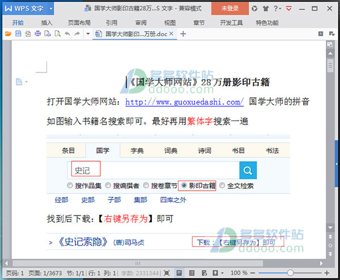Open the 引用 ribbon tab
Image resolution: width=340 pixels, height=280 pixels.
[x=112, y=23]
